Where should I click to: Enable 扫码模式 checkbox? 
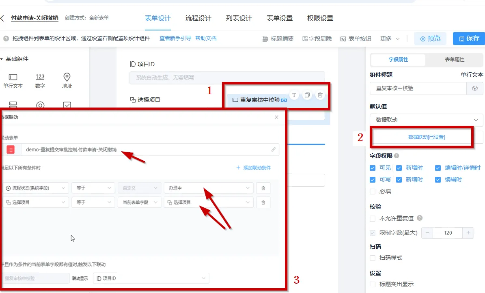click(x=373, y=258)
